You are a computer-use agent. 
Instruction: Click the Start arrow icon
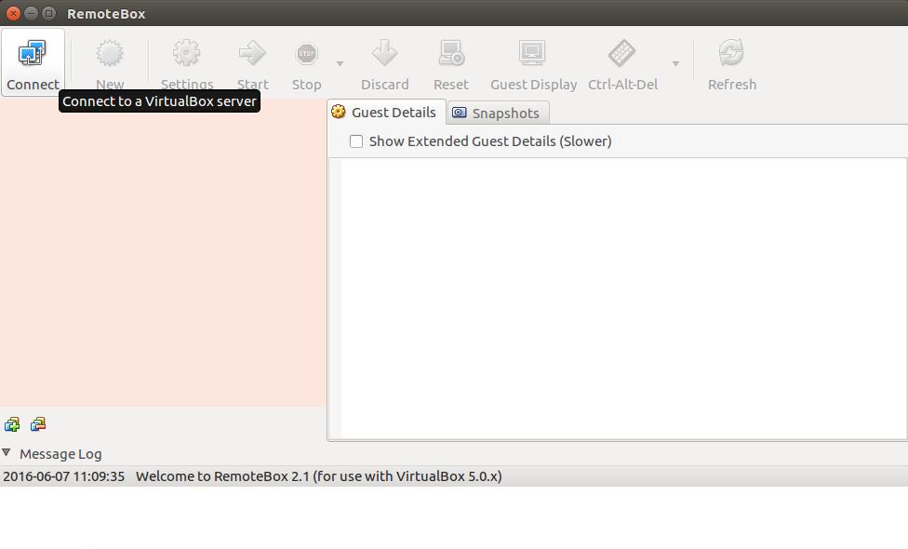pos(252,53)
